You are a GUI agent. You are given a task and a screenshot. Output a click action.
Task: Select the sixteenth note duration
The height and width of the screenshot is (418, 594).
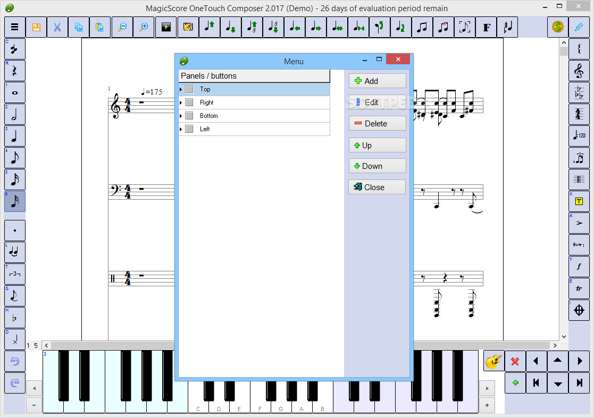[15, 180]
